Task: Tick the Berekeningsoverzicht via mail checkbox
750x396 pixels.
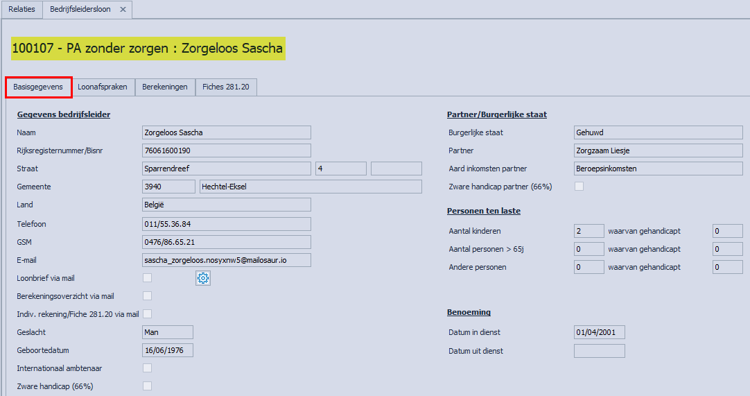Action: [147, 296]
